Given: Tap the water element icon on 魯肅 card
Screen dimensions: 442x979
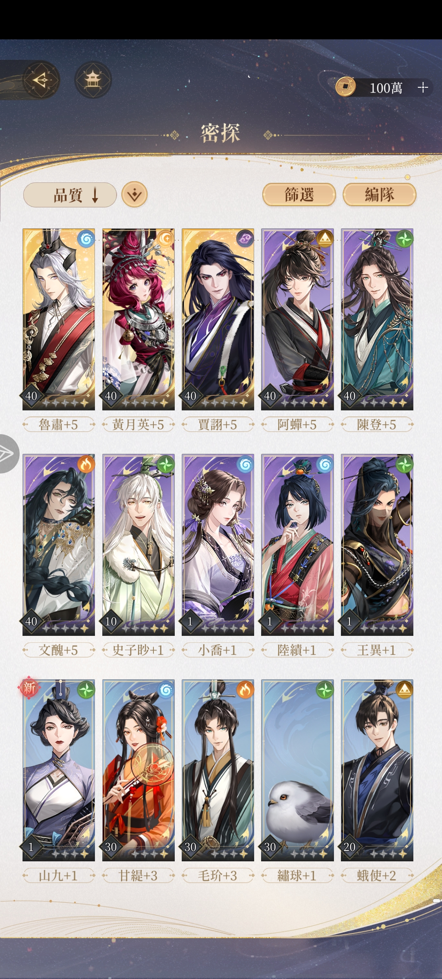Looking at the screenshot, I should click(86, 239).
